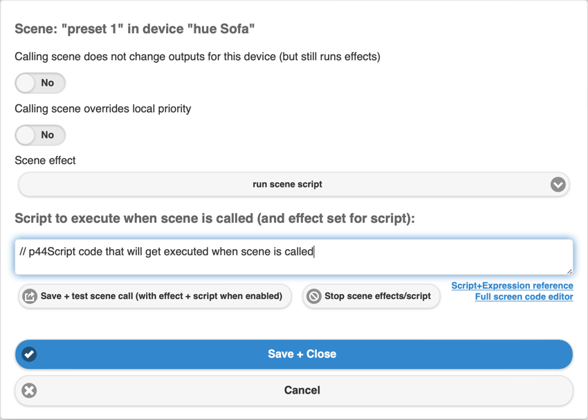Toggle 'Calling scene overrides local priority' on
The image size is (588, 420).
click(39, 135)
